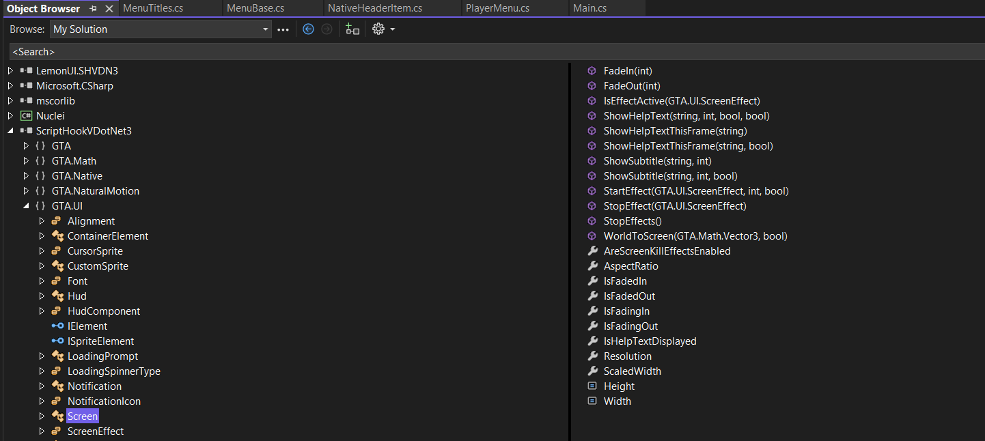Select the CustomSprite class icon
This screenshot has height=441, width=985.
tap(57, 266)
